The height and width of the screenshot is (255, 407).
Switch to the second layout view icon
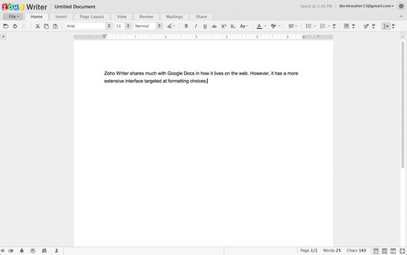click(x=385, y=251)
